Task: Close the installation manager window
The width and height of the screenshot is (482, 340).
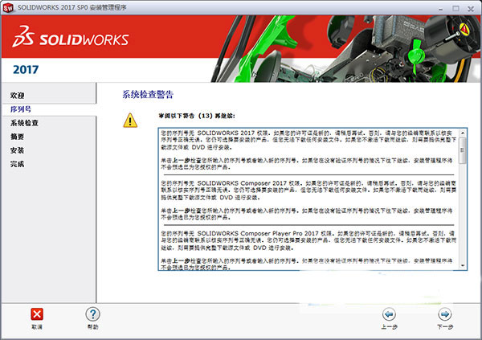Action: pyautogui.click(x=471, y=8)
